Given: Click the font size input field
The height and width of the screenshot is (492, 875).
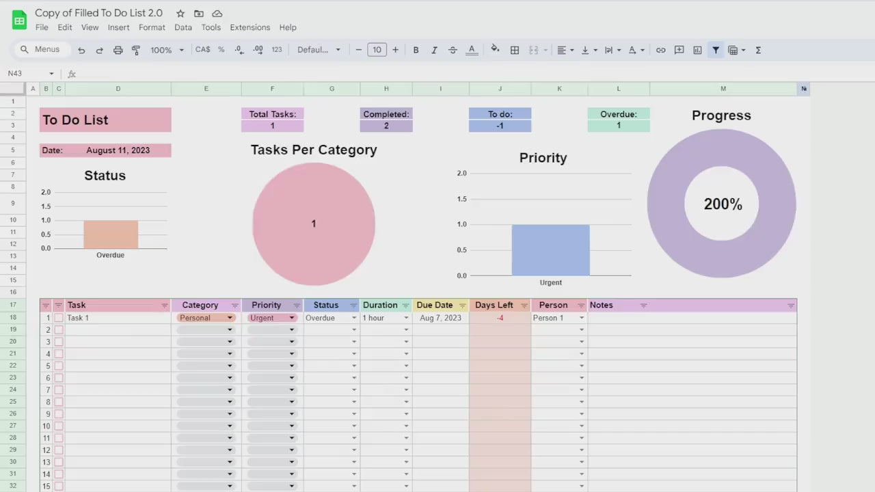Looking at the screenshot, I should pyautogui.click(x=377, y=50).
